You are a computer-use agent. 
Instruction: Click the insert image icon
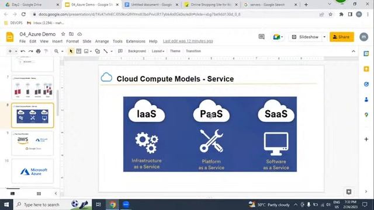[86, 51]
